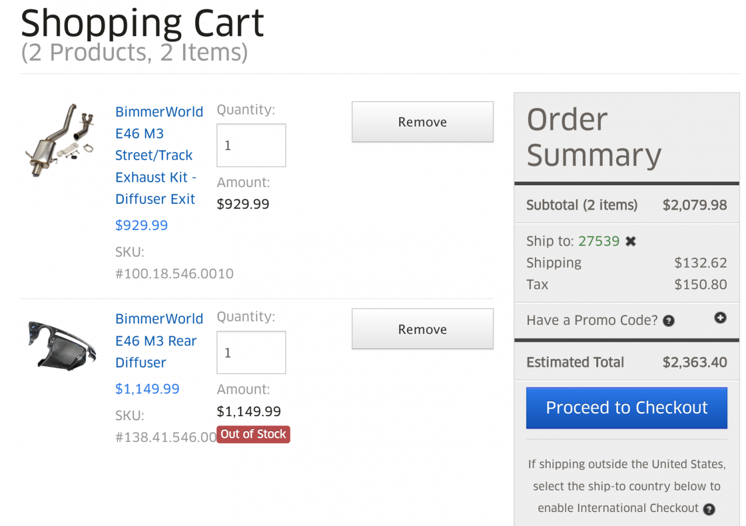The height and width of the screenshot is (526, 746).
Task: Edit the ship-to zip code 27539
Action: (x=599, y=241)
